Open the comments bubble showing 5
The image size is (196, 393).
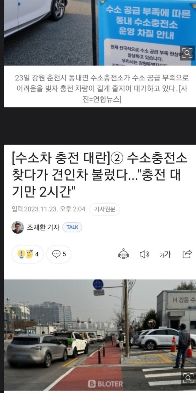pos(59,254)
